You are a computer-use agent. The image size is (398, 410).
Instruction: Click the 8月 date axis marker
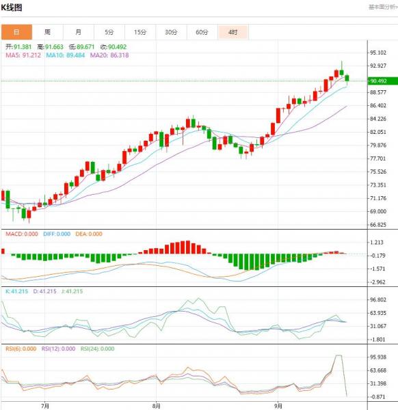pos(156,406)
